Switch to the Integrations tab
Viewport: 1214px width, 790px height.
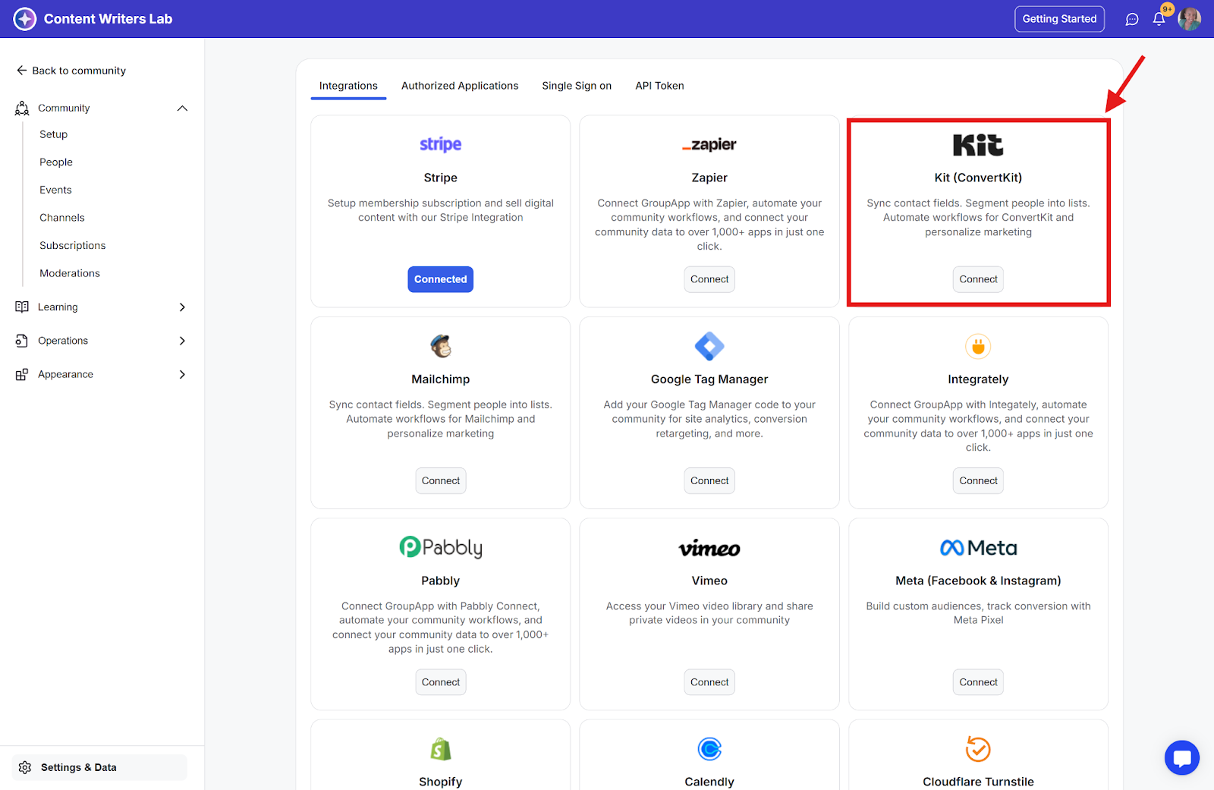pyautogui.click(x=348, y=86)
